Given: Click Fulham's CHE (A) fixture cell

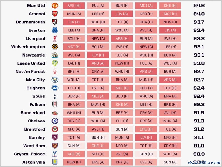Looking at the screenshot, I should (122, 105).
